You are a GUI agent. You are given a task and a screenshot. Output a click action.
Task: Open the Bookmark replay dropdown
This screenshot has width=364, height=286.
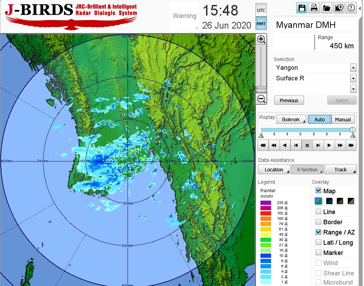[x=291, y=120]
